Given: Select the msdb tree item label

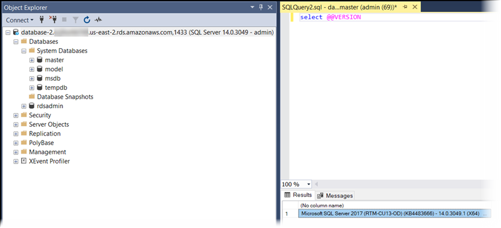Looking at the screenshot, I should [52, 79].
